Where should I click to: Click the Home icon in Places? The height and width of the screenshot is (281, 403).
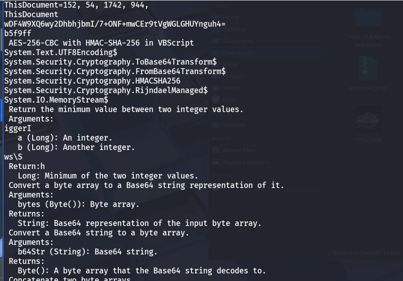(x=216, y=17)
